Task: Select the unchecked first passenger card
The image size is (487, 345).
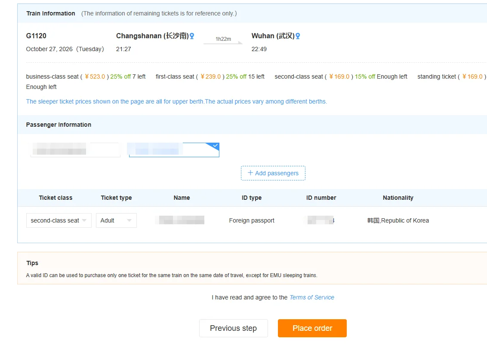Action: [x=75, y=150]
